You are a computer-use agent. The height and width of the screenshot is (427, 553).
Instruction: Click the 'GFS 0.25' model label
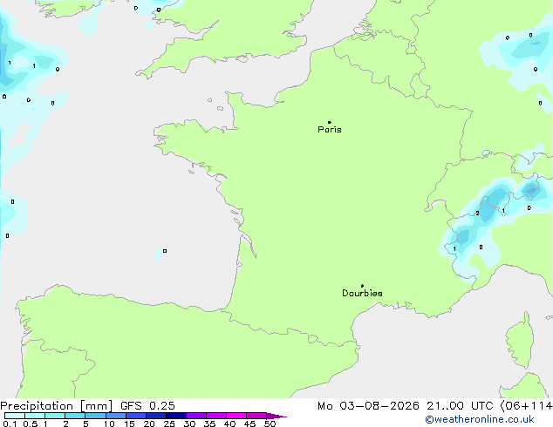147,406
